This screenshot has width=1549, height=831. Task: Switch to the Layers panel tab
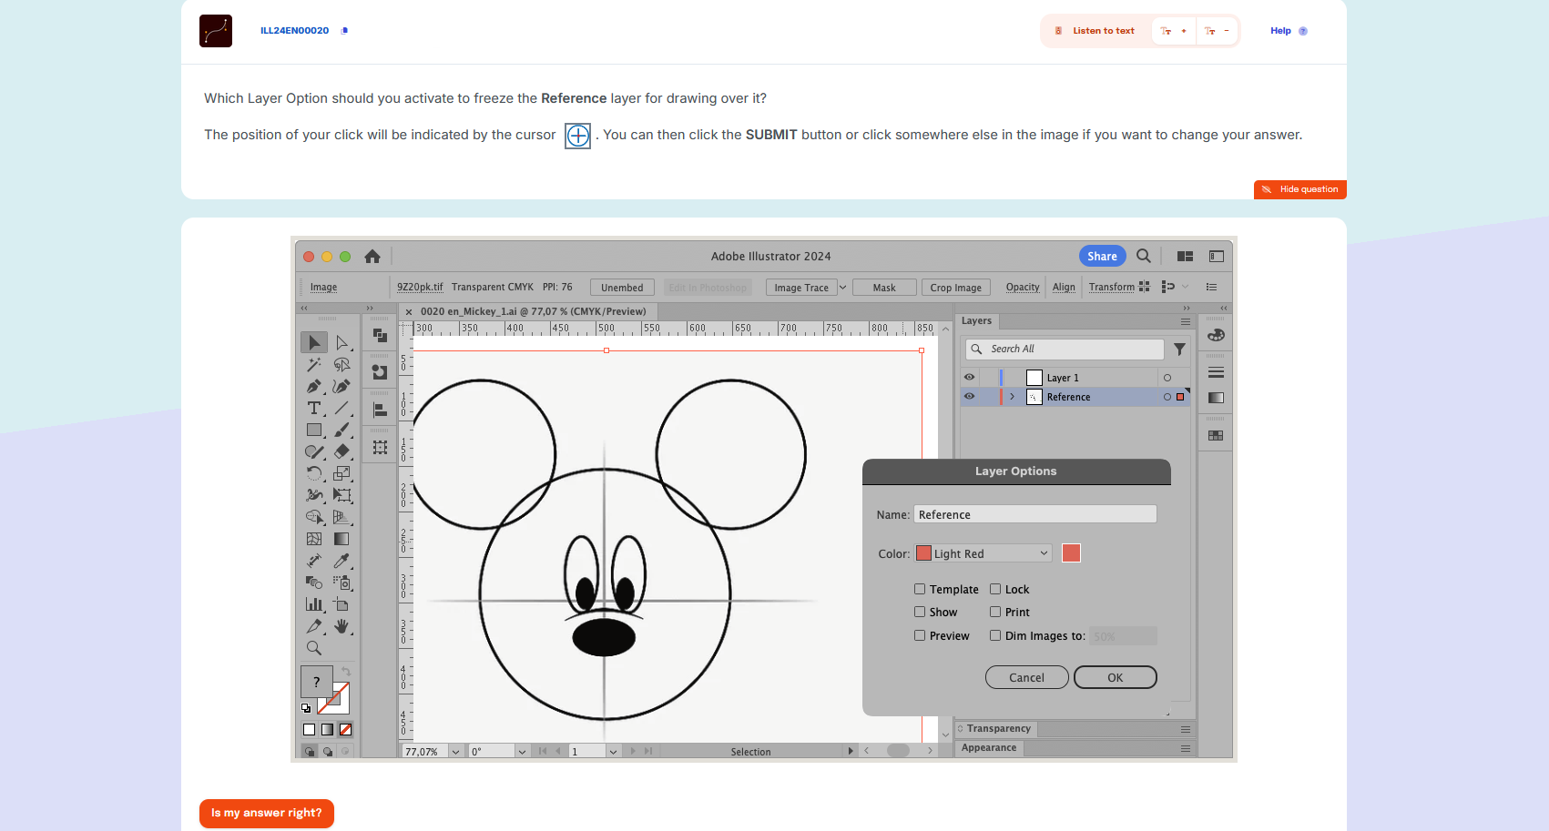[x=977, y=320]
